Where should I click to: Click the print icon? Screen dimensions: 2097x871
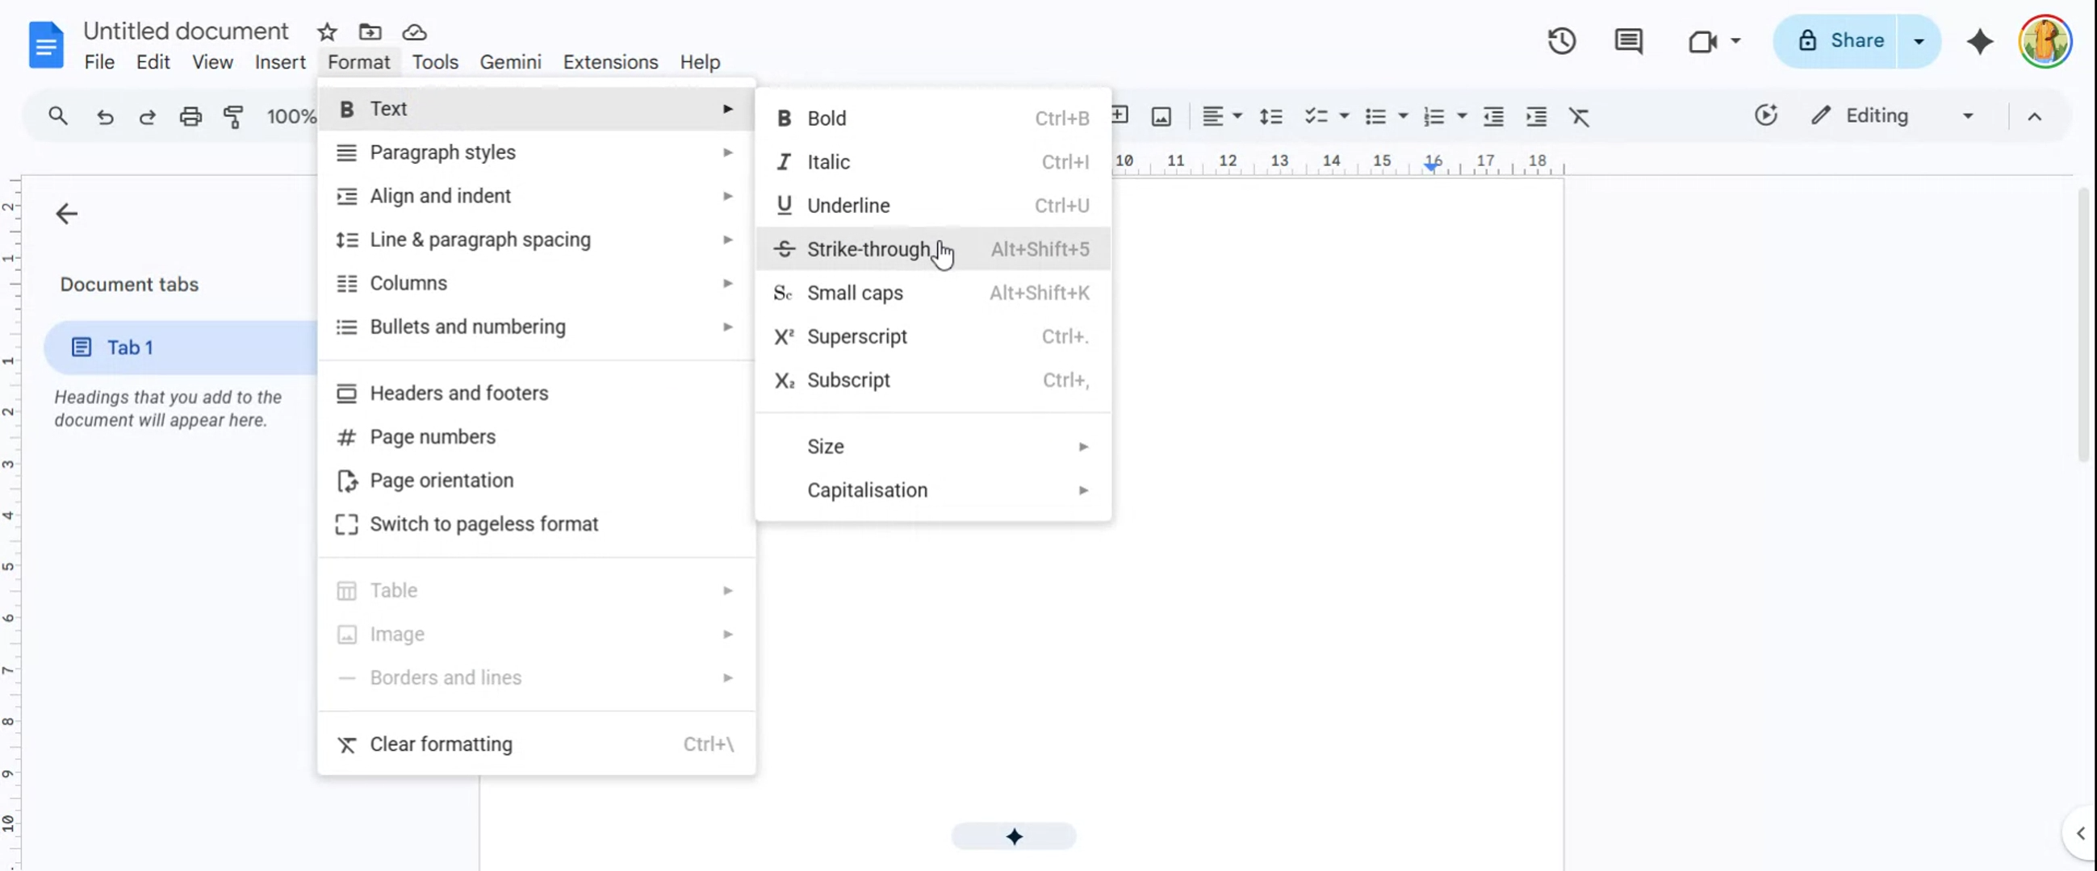tap(190, 117)
